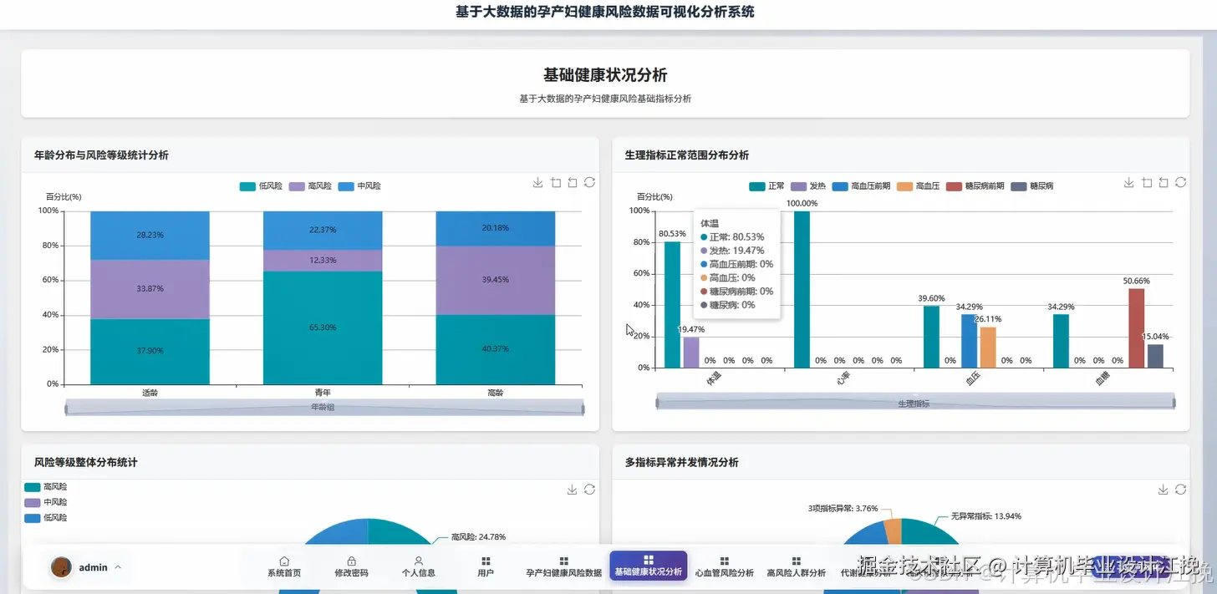Click the 体温 axis label
Image resolution: width=1217 pixels, height=594 pixels.
(x=715, y=378)
